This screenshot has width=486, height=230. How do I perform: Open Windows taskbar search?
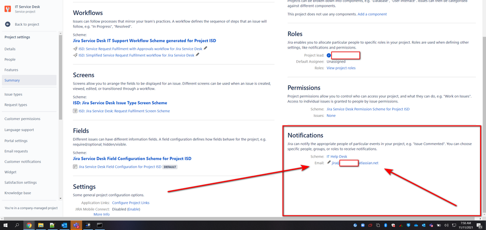click(x=18, y=225)
